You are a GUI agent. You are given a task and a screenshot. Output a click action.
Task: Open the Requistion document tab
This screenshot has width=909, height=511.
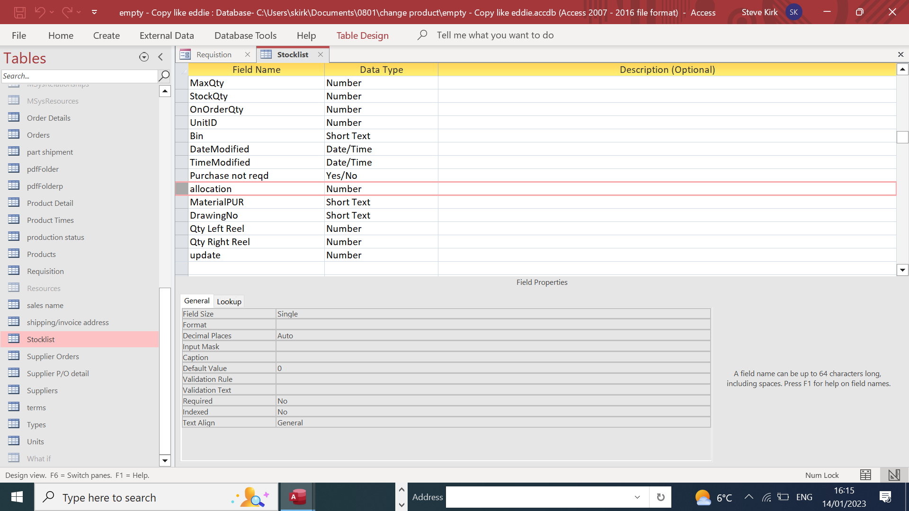[214, 54]
